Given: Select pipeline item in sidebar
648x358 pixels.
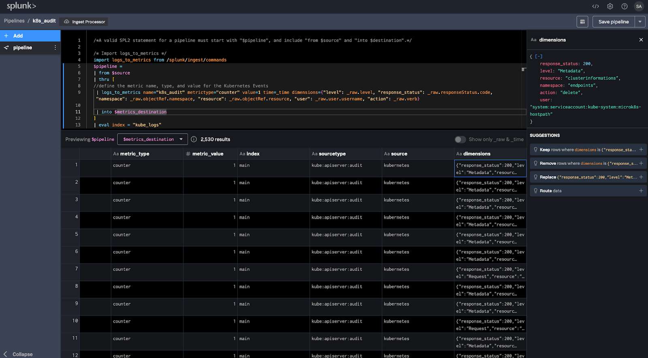Looking at the screenshot, I should pos(23,48).
